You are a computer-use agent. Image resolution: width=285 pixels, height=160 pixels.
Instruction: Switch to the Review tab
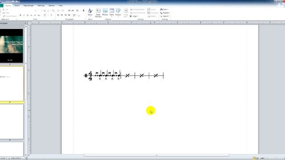click(52, 6)
